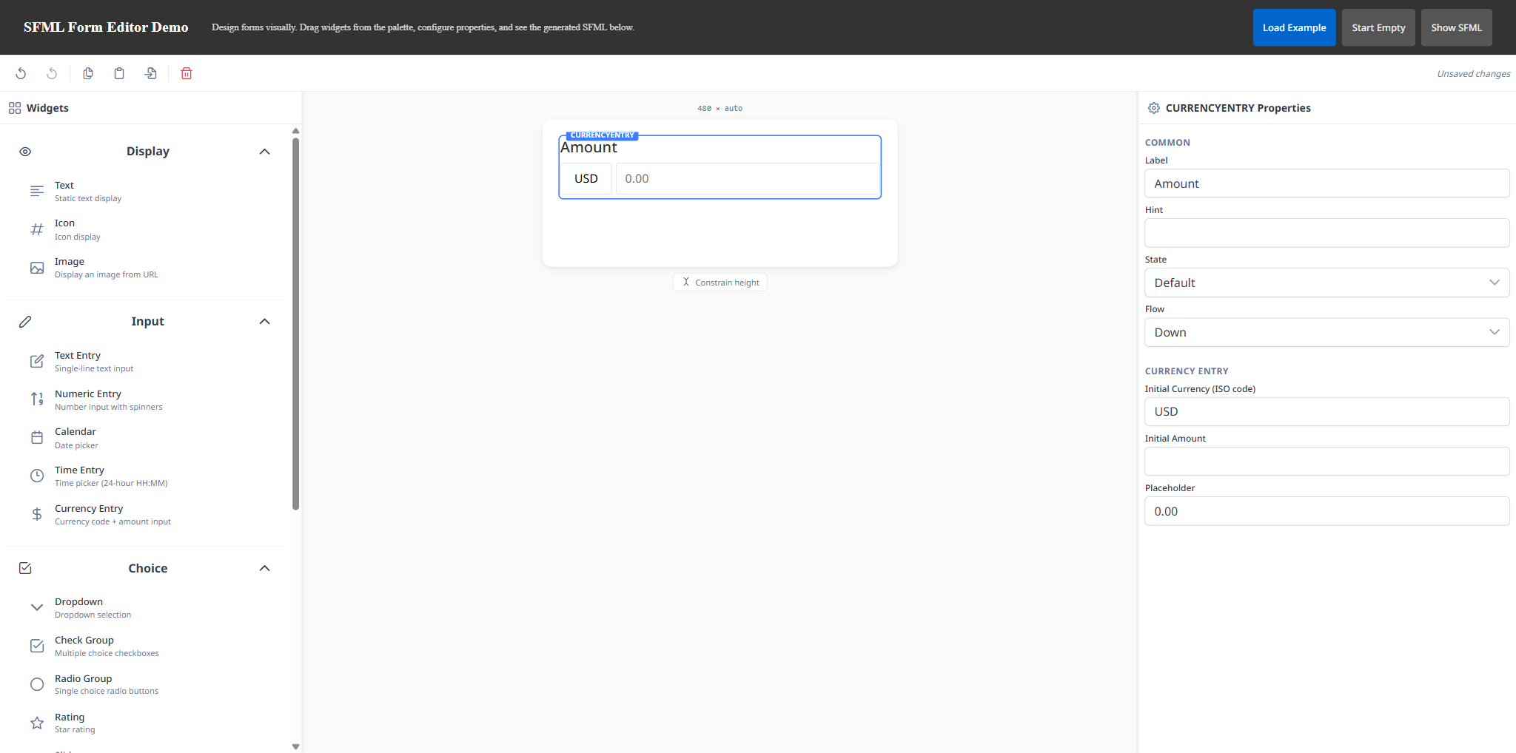Click the 480 × auto size label
This screenshot has height=753, width=1516.
point(720,108)
